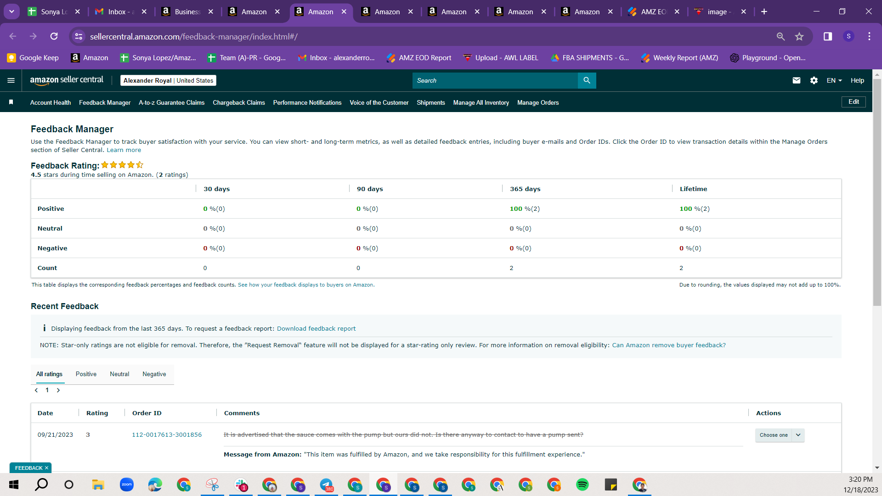Open order ID 112-0017613-3001856
Screen dimensions: 882x496
pyautogui.click(x=167, y=435)
